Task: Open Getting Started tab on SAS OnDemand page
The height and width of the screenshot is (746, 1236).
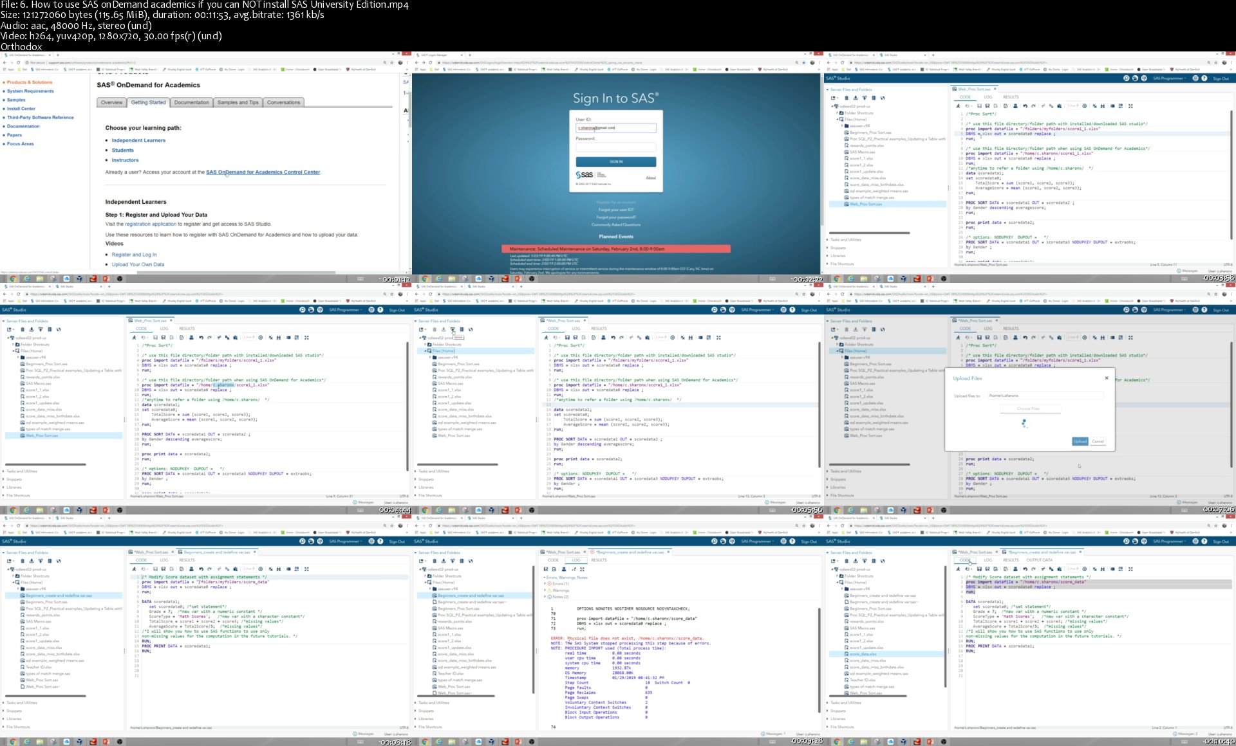Action: click(x=148, y=102)
